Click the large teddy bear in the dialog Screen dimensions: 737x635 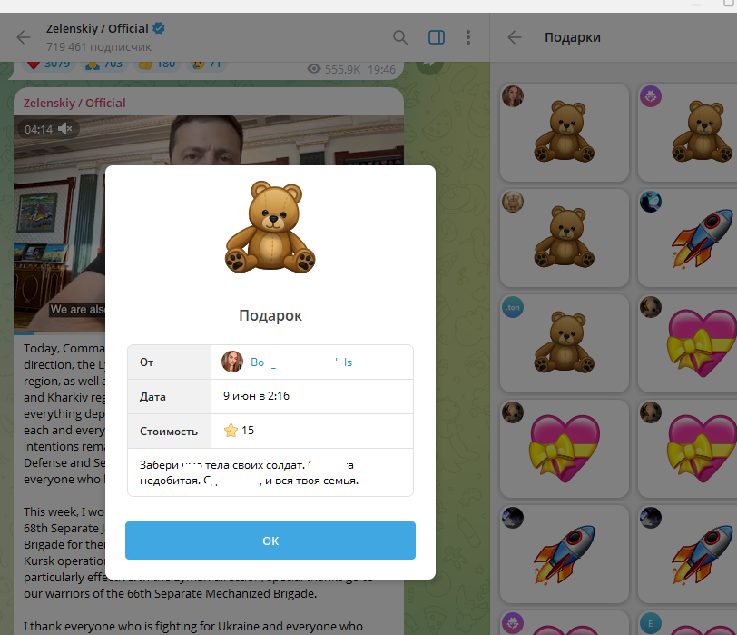click(x=270, y=227)
